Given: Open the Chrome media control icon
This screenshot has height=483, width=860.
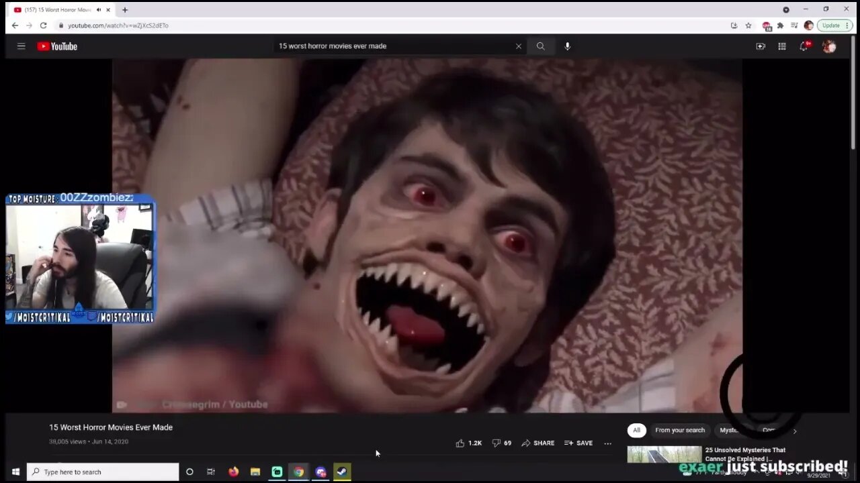Looking at the screenshot, I should coord(794,25).
